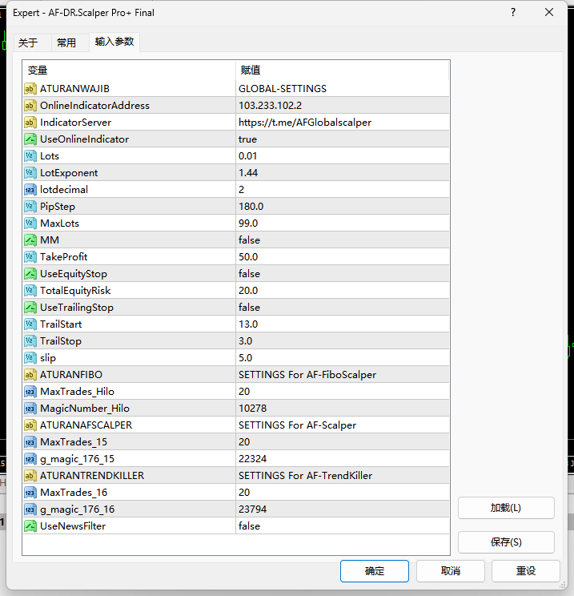The height and width of the screenshot is (596, 574).
Task: Click the string icon beside ATURANFIBO
Action: click(30, 374)
